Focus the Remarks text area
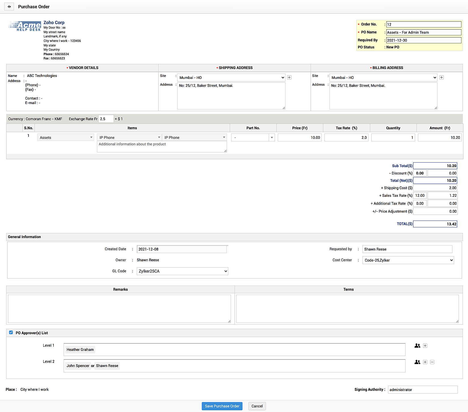This screenshot has width=468, height=412. coord(119,309)
